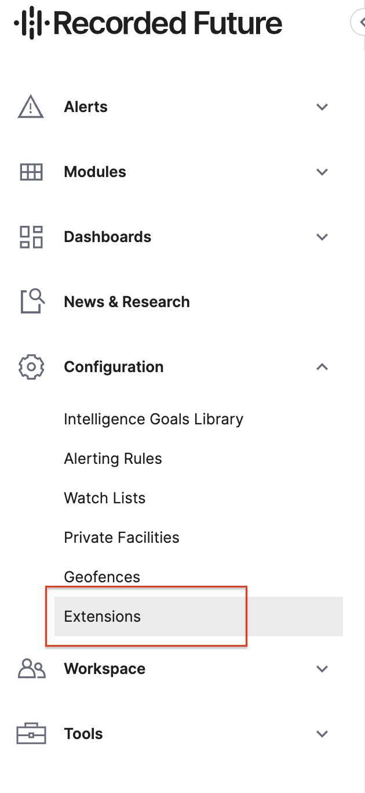Click the News & Research search icon
Image resolution: width=365 pixels, height=793 pixels.
(32, 302)
